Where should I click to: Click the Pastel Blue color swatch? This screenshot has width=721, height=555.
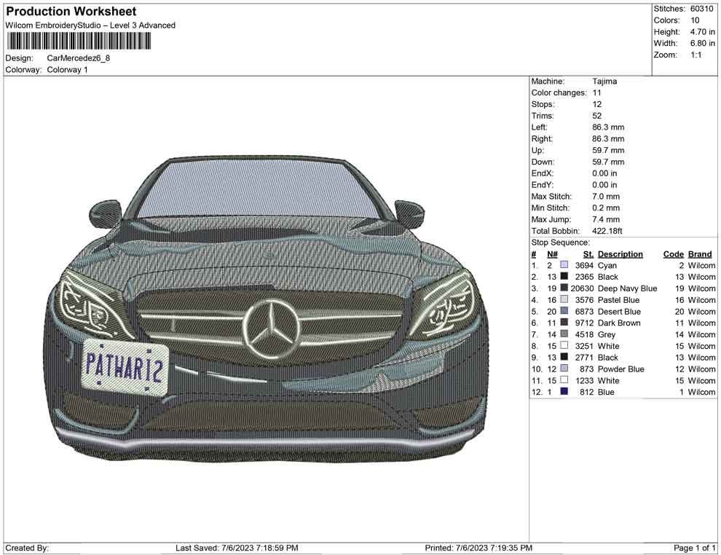click(564, 299)
